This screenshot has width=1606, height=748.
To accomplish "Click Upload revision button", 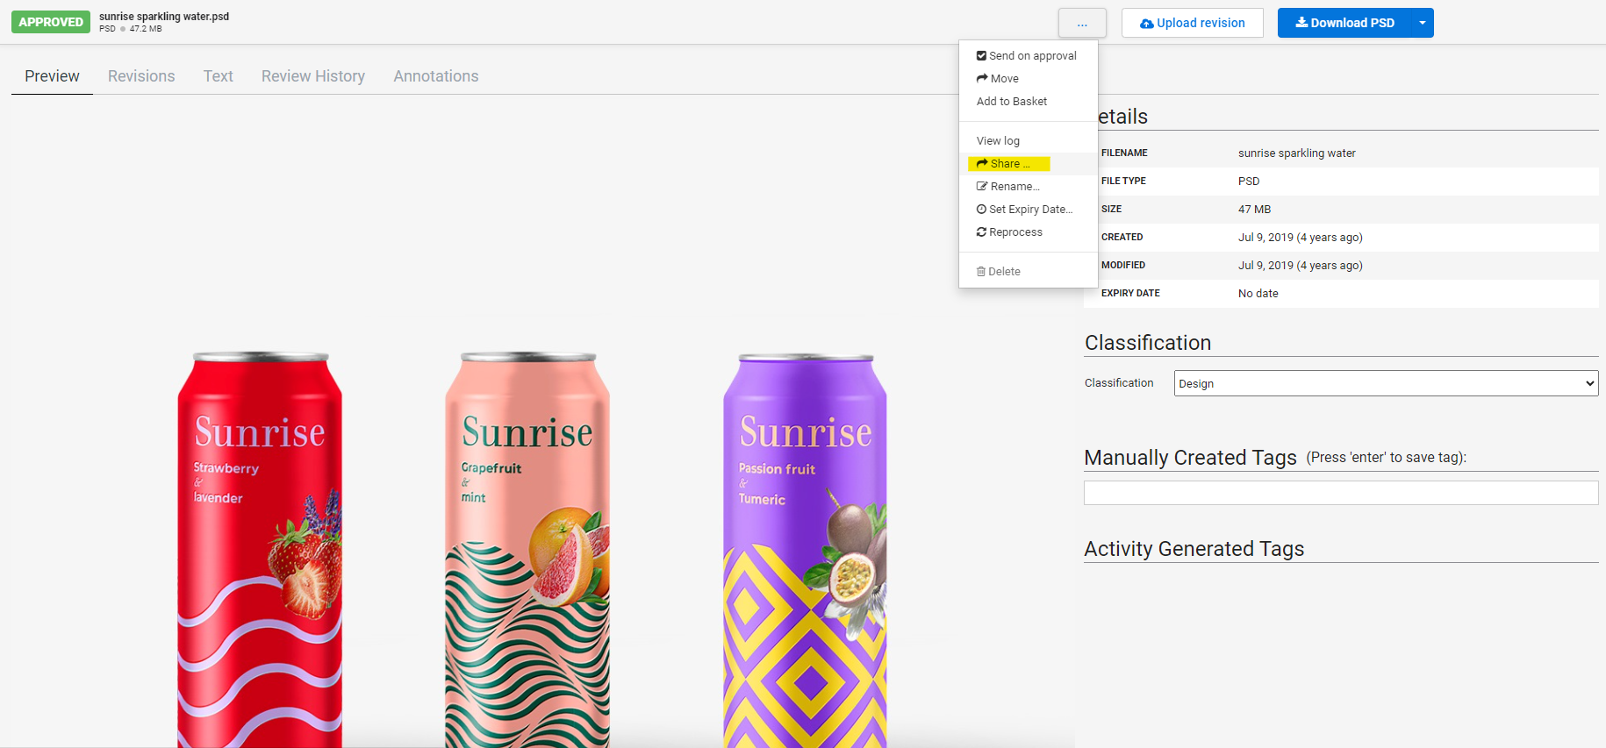I will (1192, 23).
